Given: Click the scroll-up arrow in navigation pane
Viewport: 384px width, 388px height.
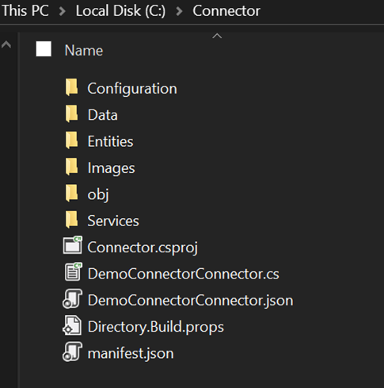Looking at the screenshot, I should click(x=6, y=44).
